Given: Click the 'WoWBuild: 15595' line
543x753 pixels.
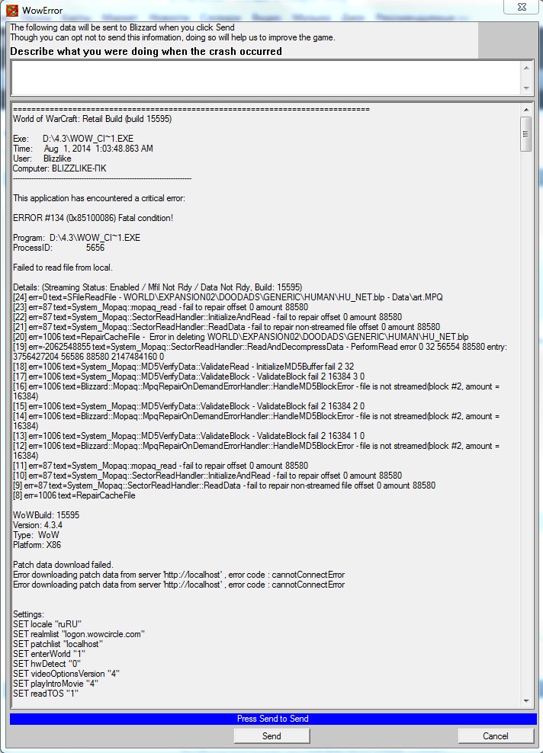Looking at the screenshot, I should click(x=46, y=514).
